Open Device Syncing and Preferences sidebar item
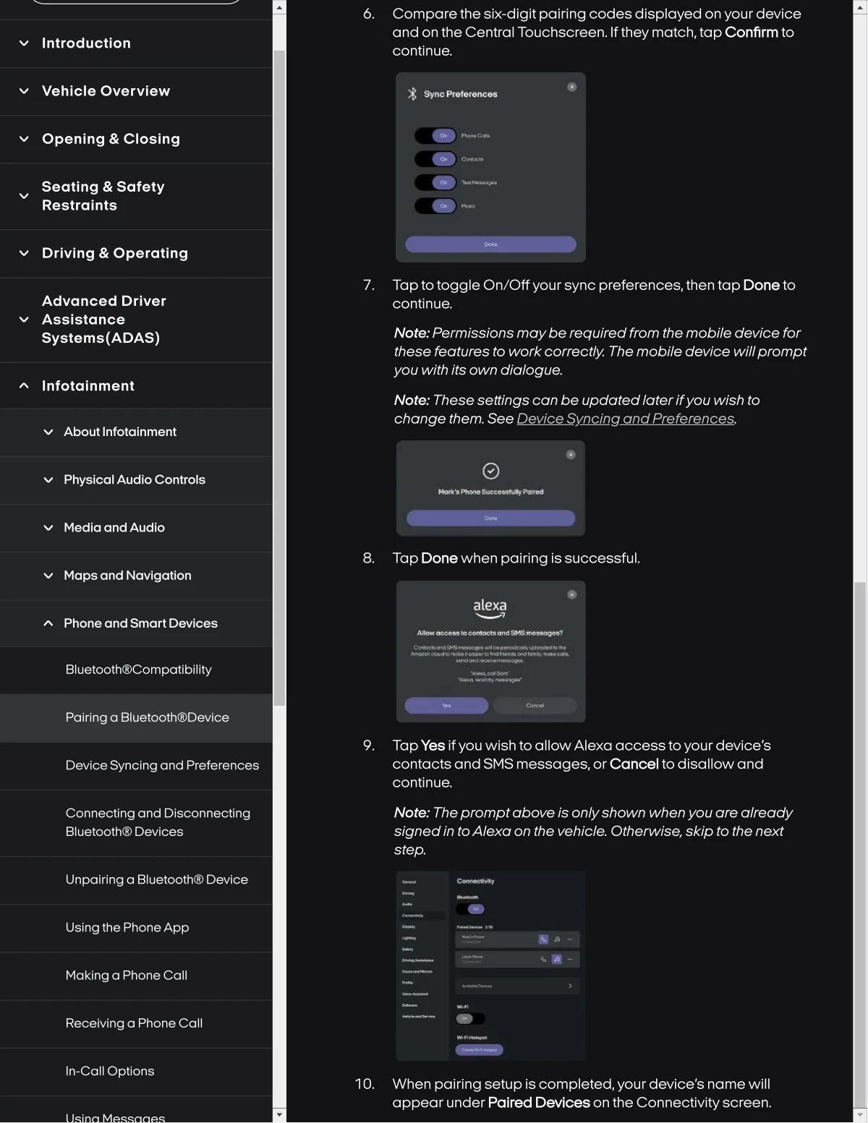Viewport: 868px width, 1123px height. click(x=136, y=765)
